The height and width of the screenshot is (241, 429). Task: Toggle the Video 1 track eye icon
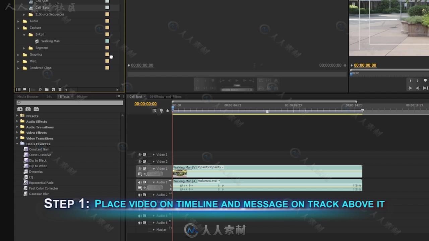140,168
